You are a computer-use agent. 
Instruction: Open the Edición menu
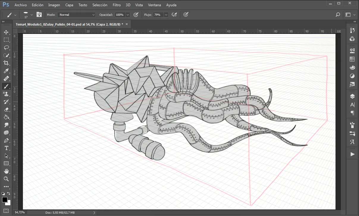[x=37, y=5]
